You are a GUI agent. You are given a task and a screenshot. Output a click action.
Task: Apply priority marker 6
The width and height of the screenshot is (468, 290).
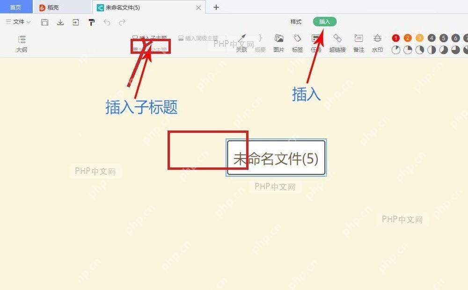(455, 38)
